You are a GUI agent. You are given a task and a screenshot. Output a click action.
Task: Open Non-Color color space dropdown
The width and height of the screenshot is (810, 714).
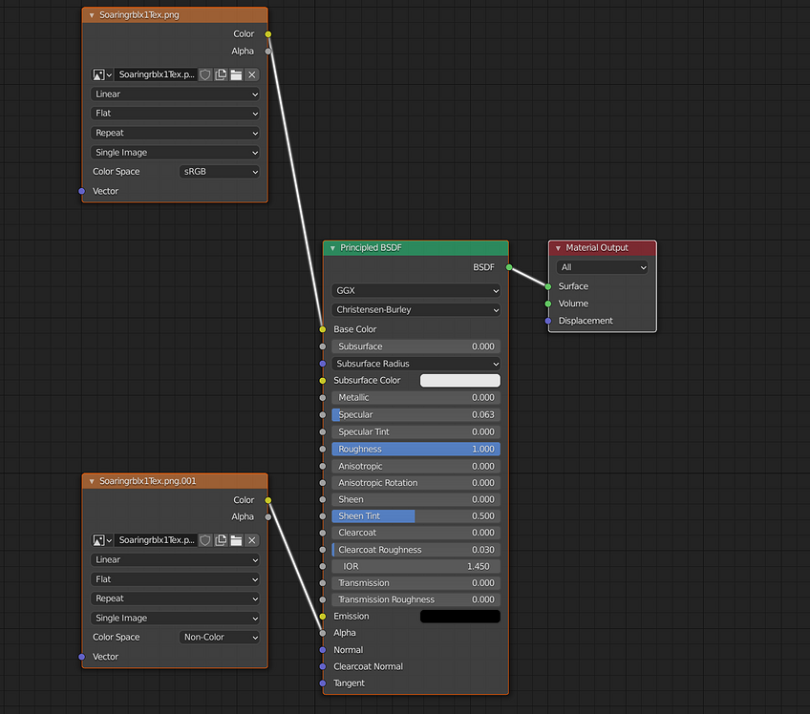[x=220, y=638]
